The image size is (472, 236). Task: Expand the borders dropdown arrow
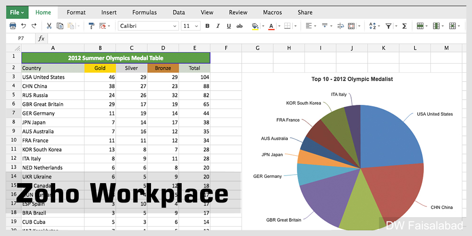(x=295, y=26)
